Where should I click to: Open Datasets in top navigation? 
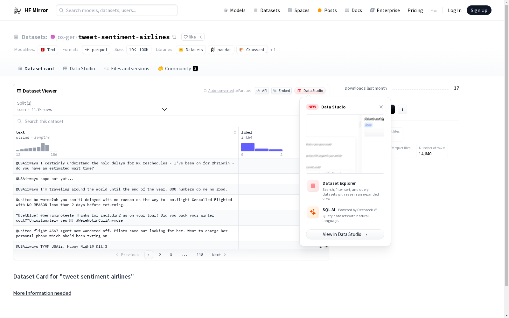point(267,10)
